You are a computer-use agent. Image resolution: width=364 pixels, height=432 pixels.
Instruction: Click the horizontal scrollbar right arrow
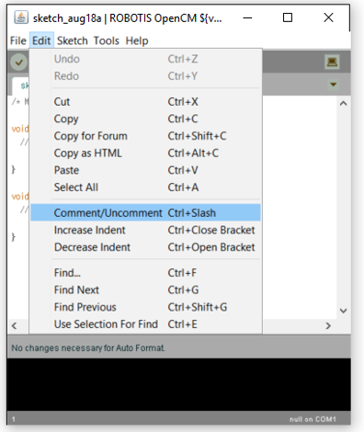pos(328,325)
